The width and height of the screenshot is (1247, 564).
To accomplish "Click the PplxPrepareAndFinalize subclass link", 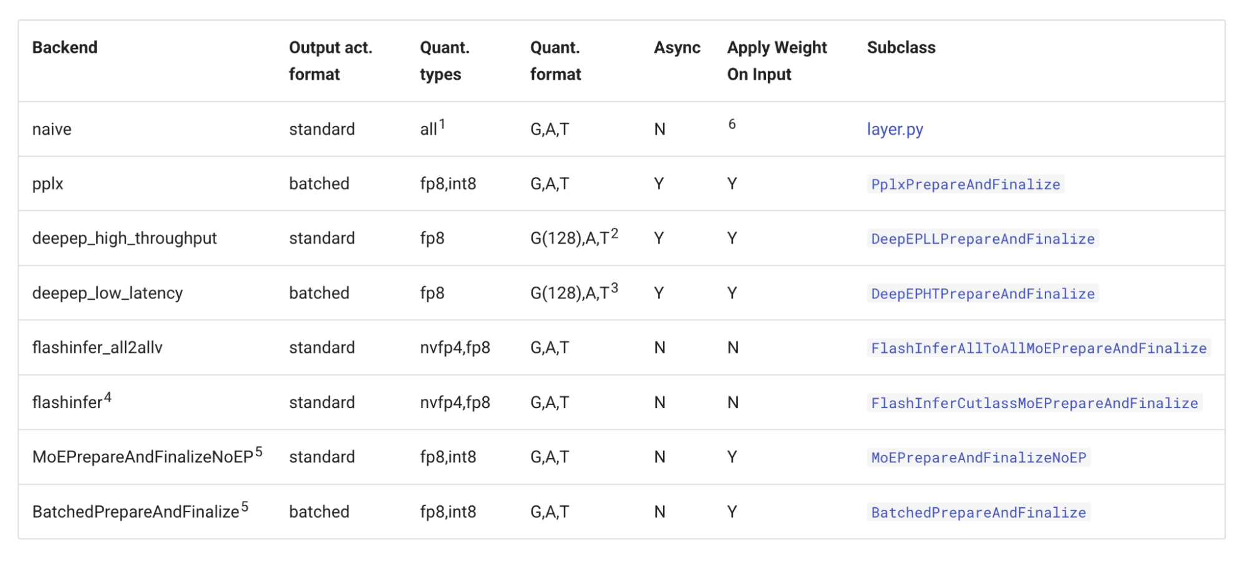I will coord(965,184).
